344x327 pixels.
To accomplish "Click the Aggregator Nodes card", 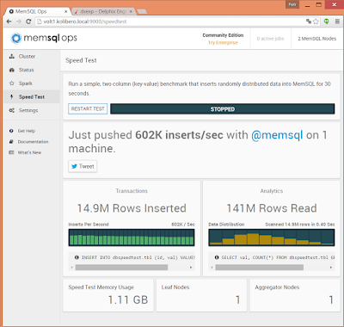I will click(295, 295).
